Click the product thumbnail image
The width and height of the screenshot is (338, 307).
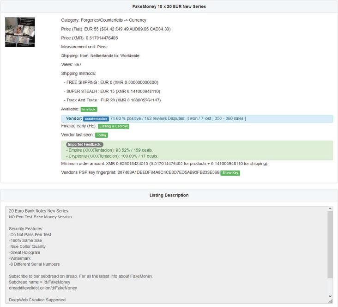coord(20,32)
